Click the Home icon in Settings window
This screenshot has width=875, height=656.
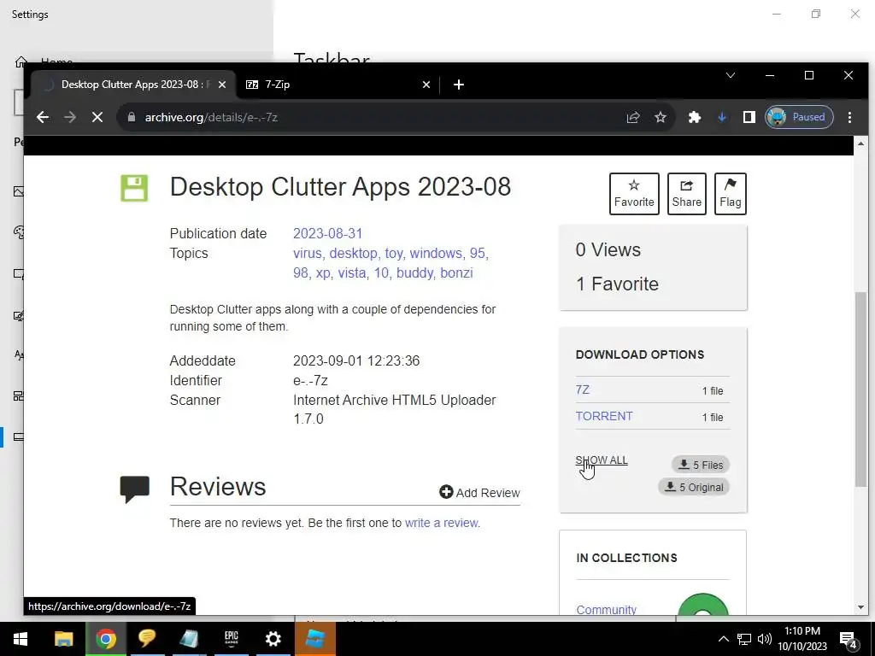[21, 61]
